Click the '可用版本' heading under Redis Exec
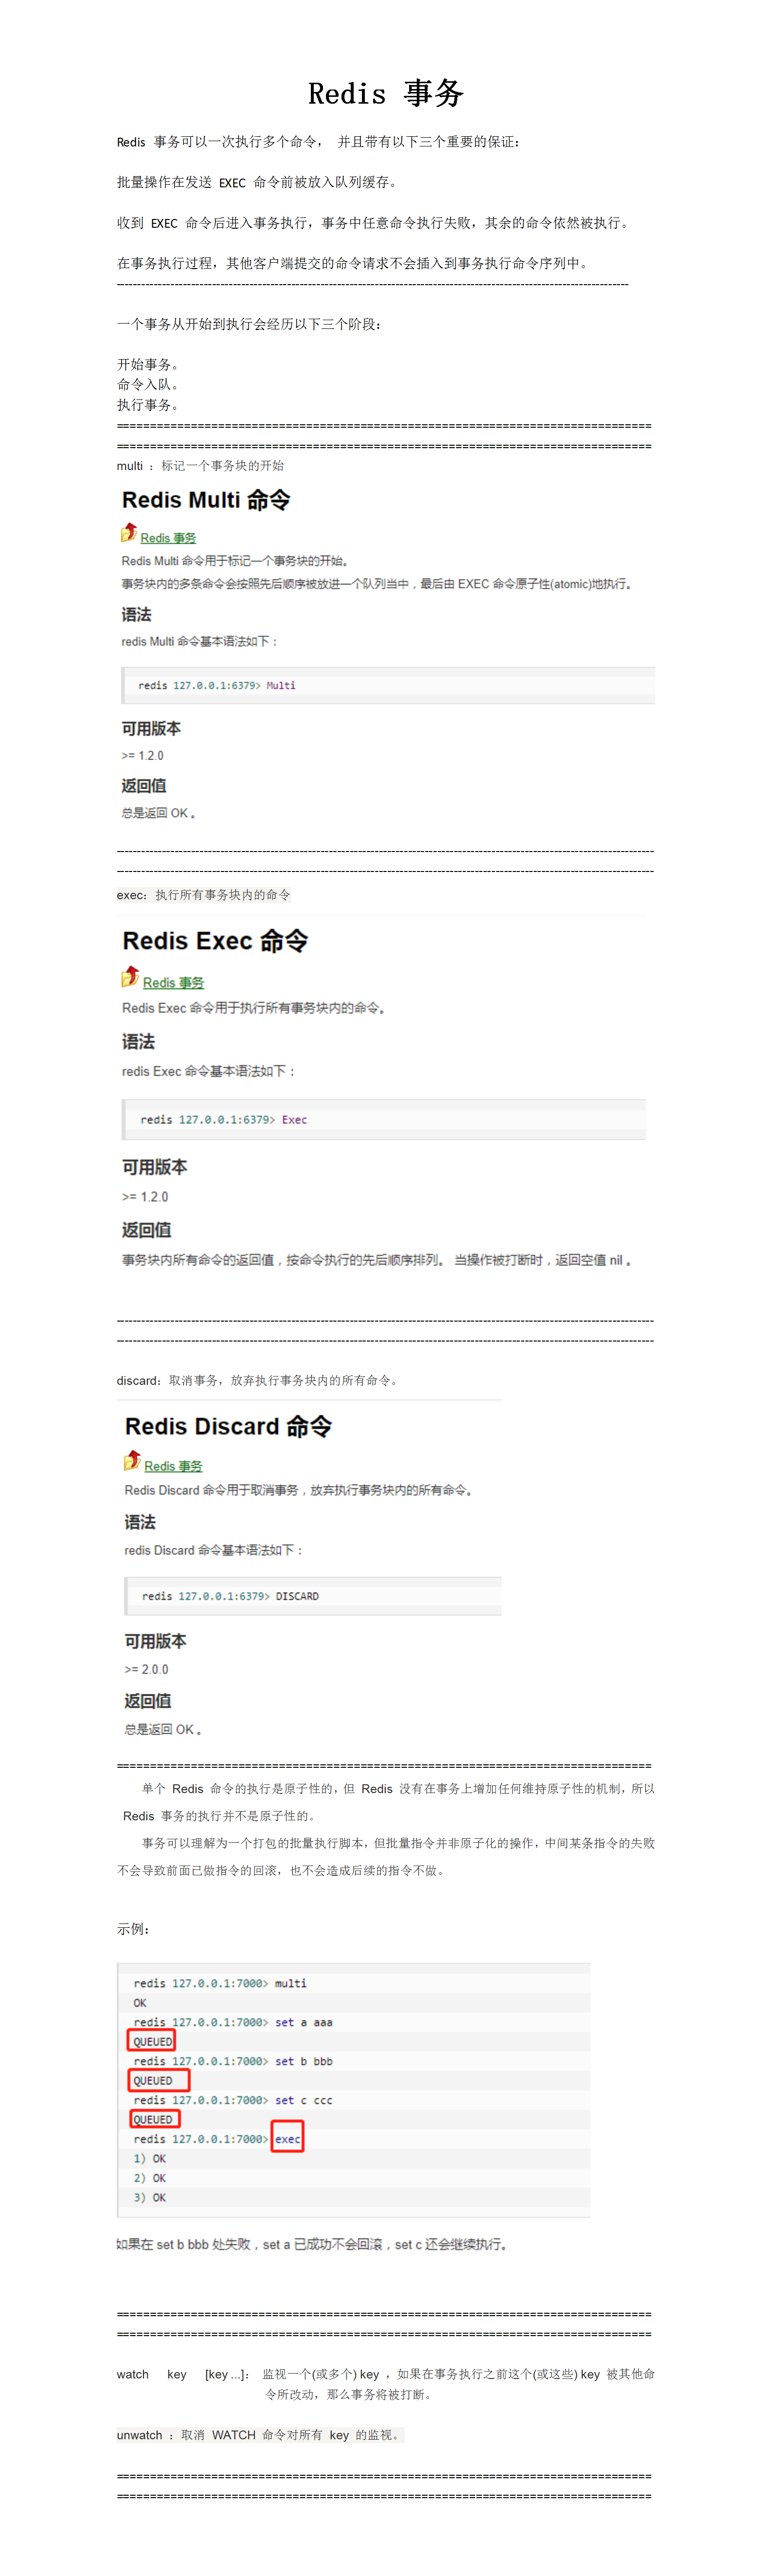772x2576 pixels. tap(154, 1167)
